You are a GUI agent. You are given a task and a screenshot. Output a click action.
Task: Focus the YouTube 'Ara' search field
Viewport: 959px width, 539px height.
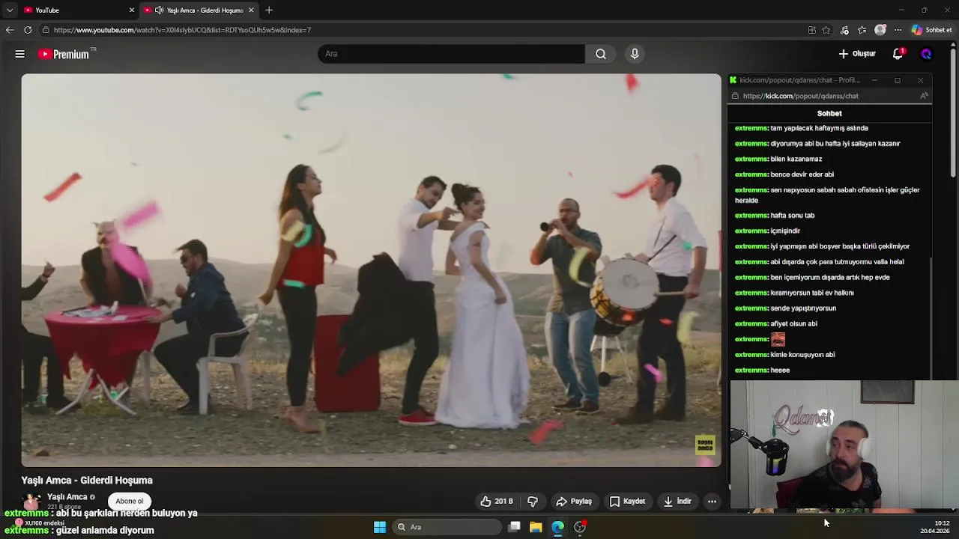pos(451,54)
